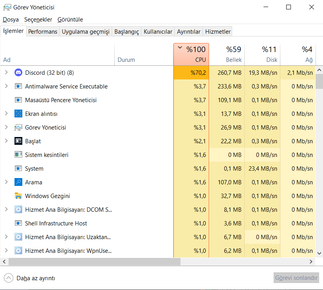Click the Task Manager title bar icon
The image size is (323, 290).
7,7
